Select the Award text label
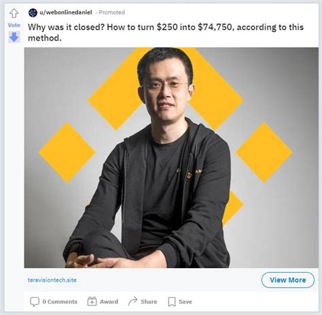This screenshot has width=322, height=315. tap(109, 301)
